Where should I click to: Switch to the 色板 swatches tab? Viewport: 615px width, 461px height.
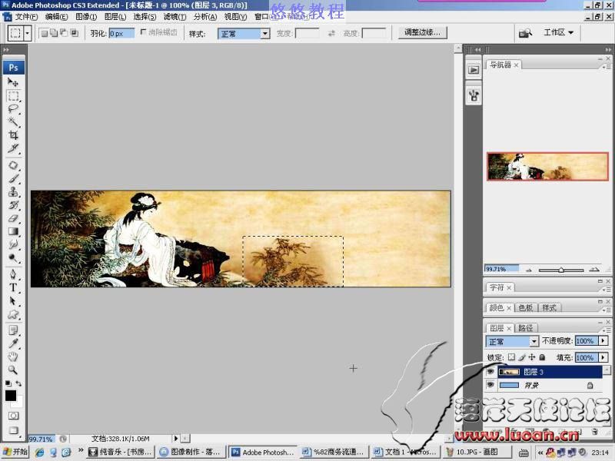[x=526, y=308]
